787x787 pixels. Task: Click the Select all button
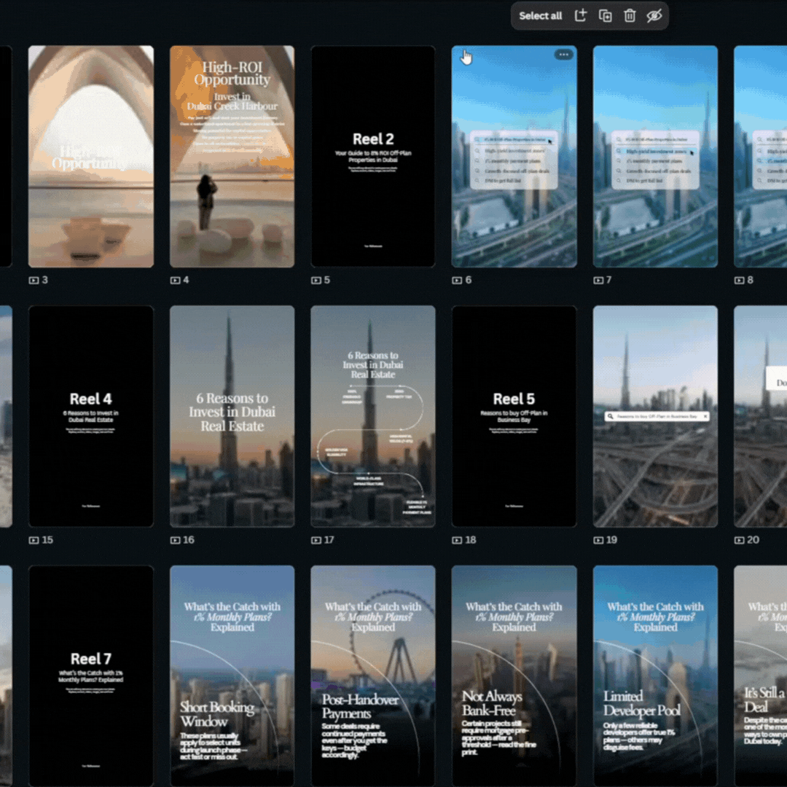tap(540, 16)
